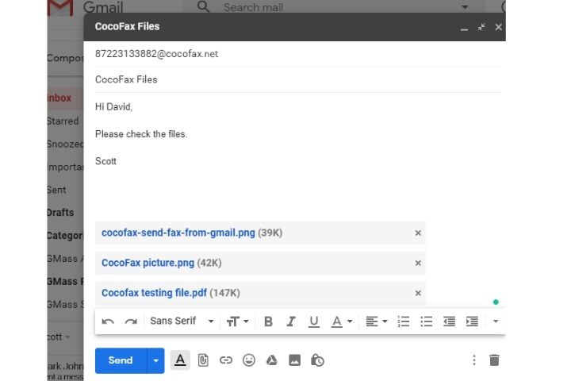Show search options dropdown arrow

point(465,7)
